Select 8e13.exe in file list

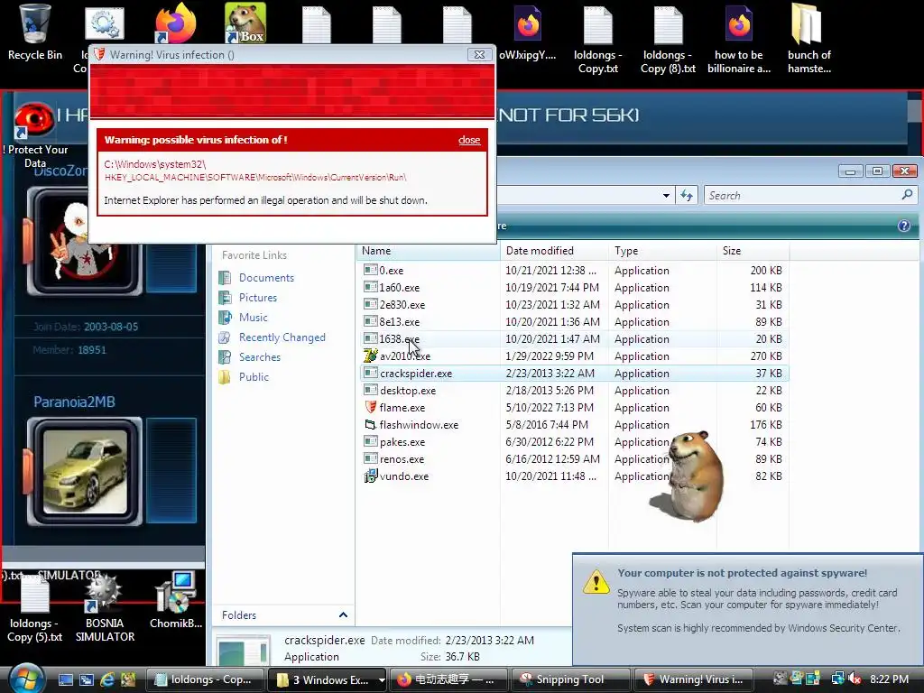573,322
